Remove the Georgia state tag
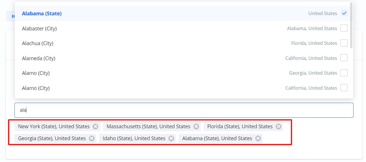Image resolution: width=366 pixels, height=162 pixels. [x=92, y=138]
